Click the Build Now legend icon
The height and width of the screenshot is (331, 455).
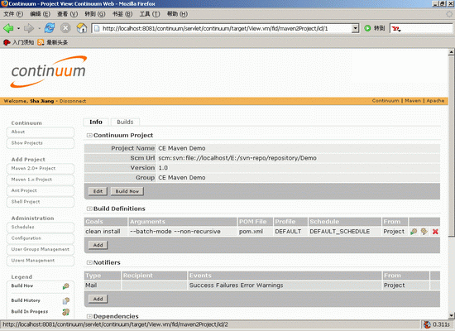click(66, 286)
